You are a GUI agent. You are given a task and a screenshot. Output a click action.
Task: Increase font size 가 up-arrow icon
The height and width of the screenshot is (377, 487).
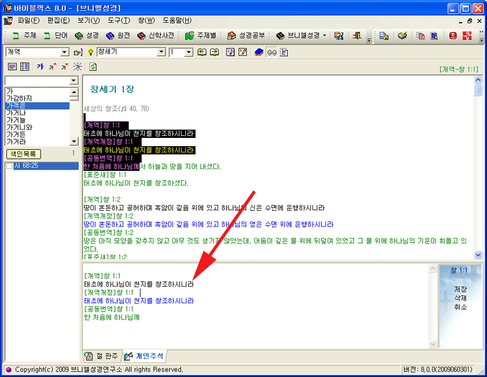click(52, 66)
